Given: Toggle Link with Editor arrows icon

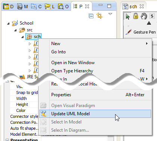Looking at the screenshot, I should (99, 16).
